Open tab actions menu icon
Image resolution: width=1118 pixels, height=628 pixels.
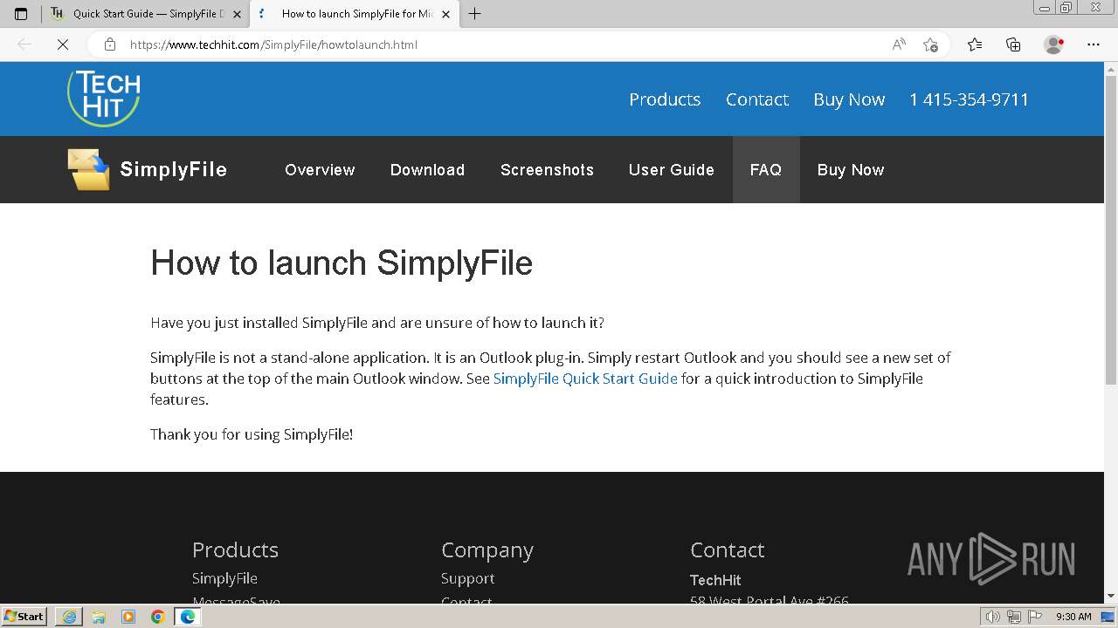point(21,14)
